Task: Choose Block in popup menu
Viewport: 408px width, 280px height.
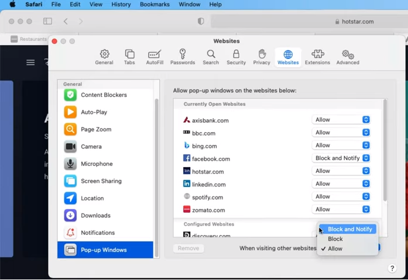Action: point(348,239)
